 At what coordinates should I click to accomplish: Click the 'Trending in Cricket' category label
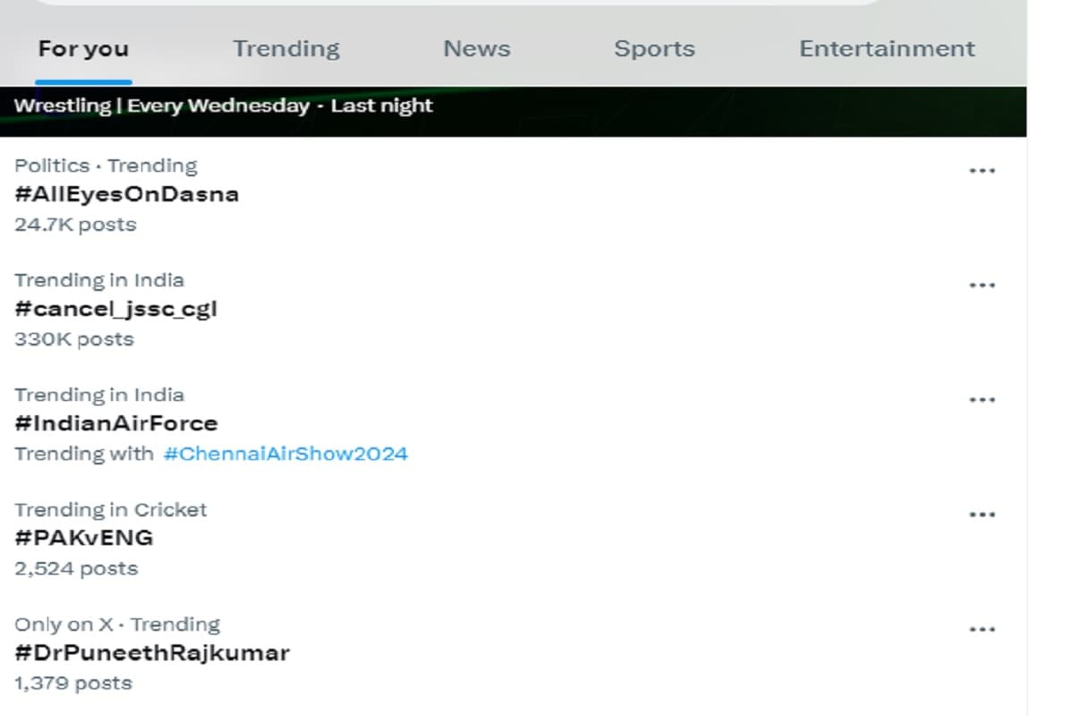click(110, 509)
